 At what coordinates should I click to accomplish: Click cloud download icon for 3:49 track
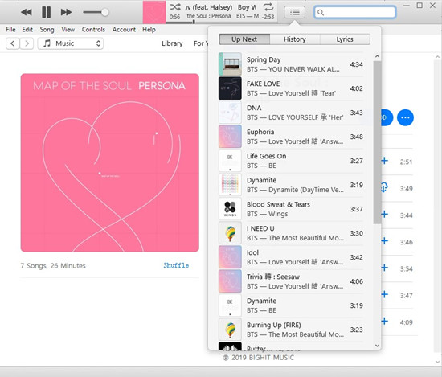pos(384,187)
